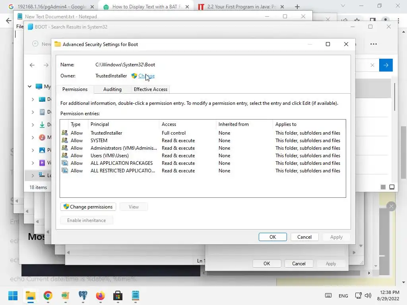Expand the Local Disk tree node
This screenshot has height=305, width=407.
[x=33, y=176]
